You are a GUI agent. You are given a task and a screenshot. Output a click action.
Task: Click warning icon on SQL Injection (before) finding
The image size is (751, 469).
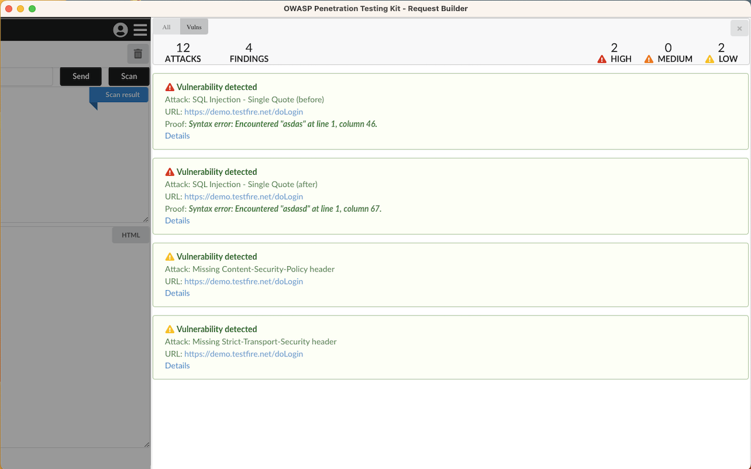point(170,87)
